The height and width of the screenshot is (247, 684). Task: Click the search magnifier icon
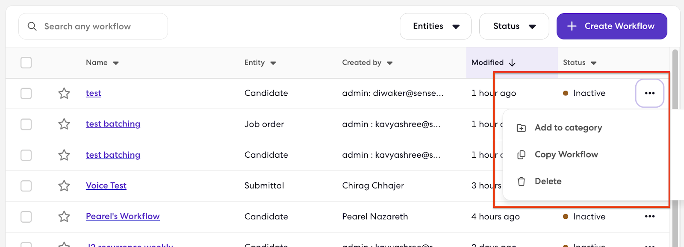point(32,26)
